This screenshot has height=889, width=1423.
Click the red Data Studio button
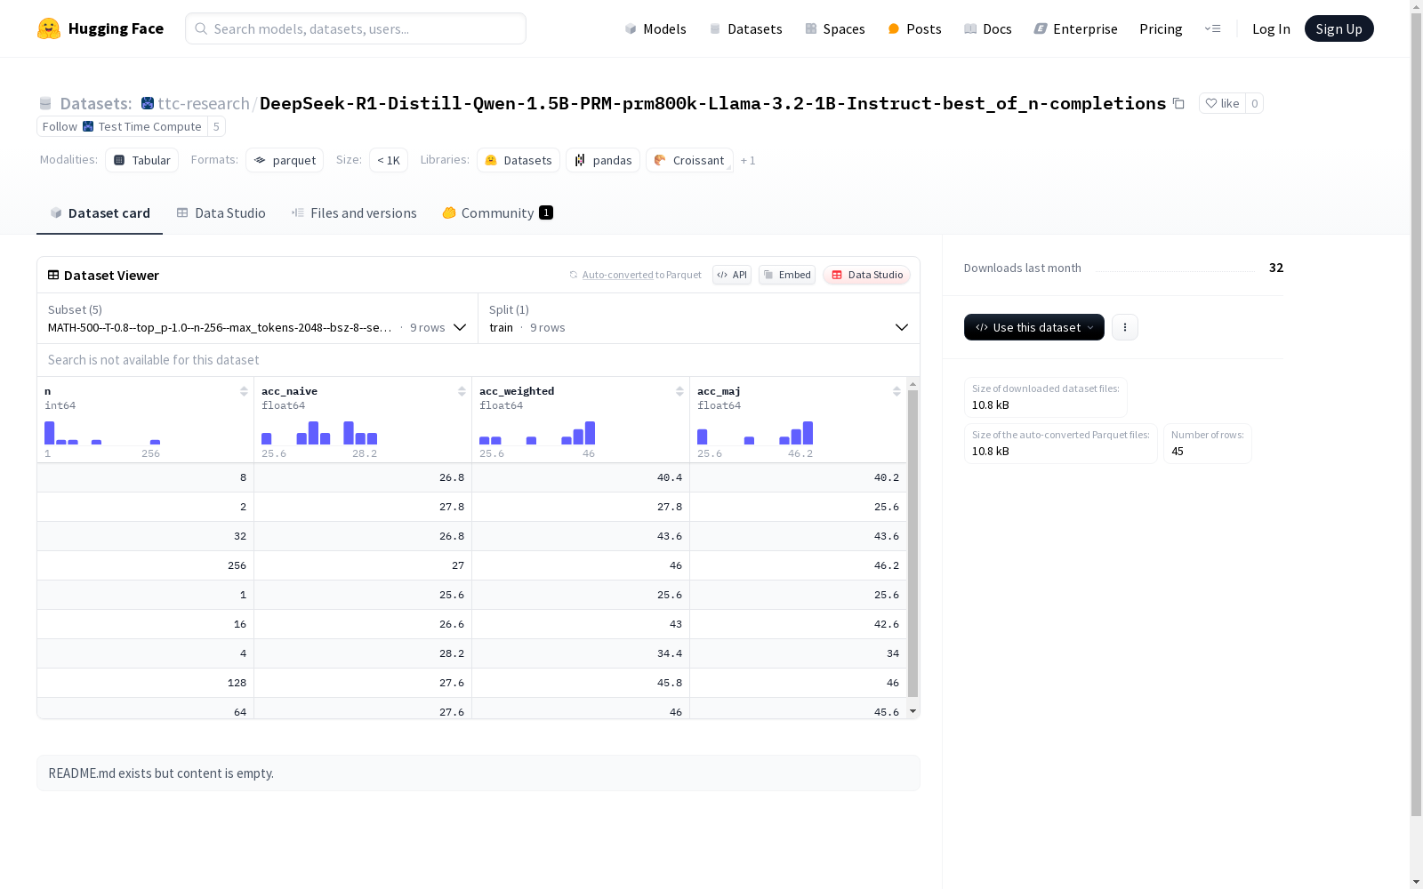coord(866,275)
